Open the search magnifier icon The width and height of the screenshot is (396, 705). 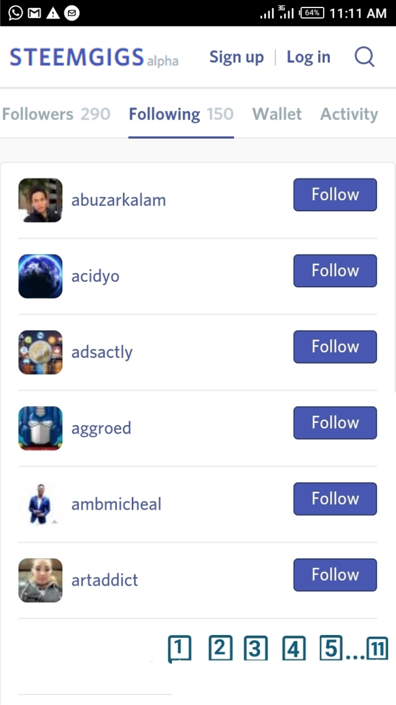[x=364, y=57]
